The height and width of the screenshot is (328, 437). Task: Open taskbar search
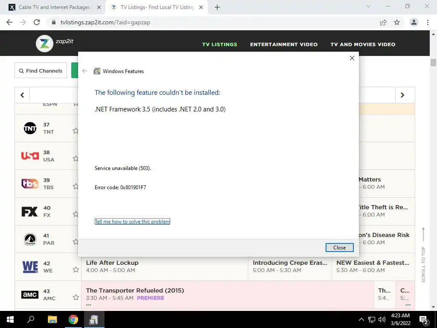(31, 319)
